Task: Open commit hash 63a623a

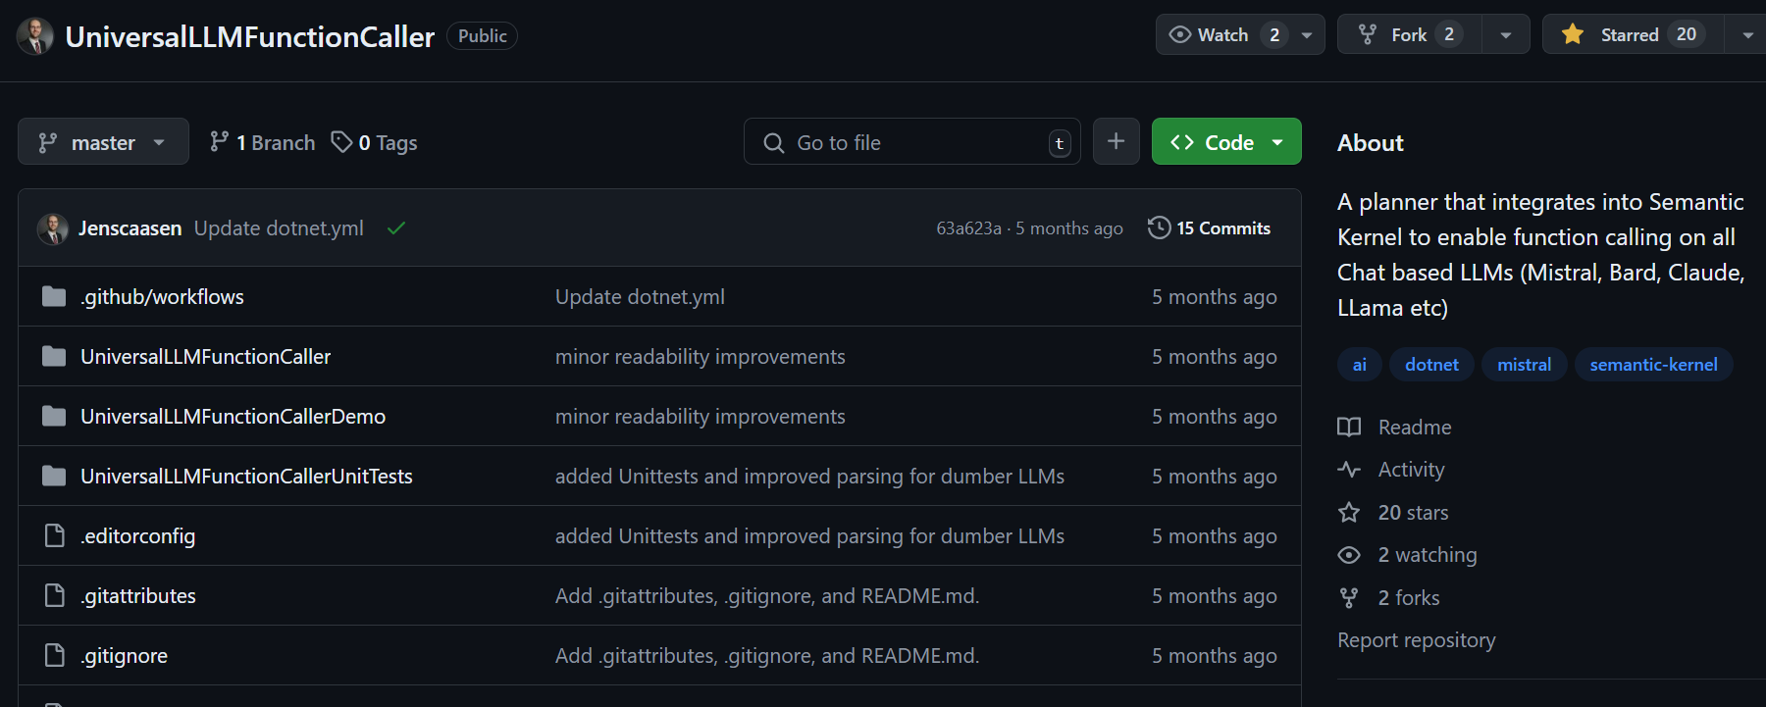Action: [968, 228]
